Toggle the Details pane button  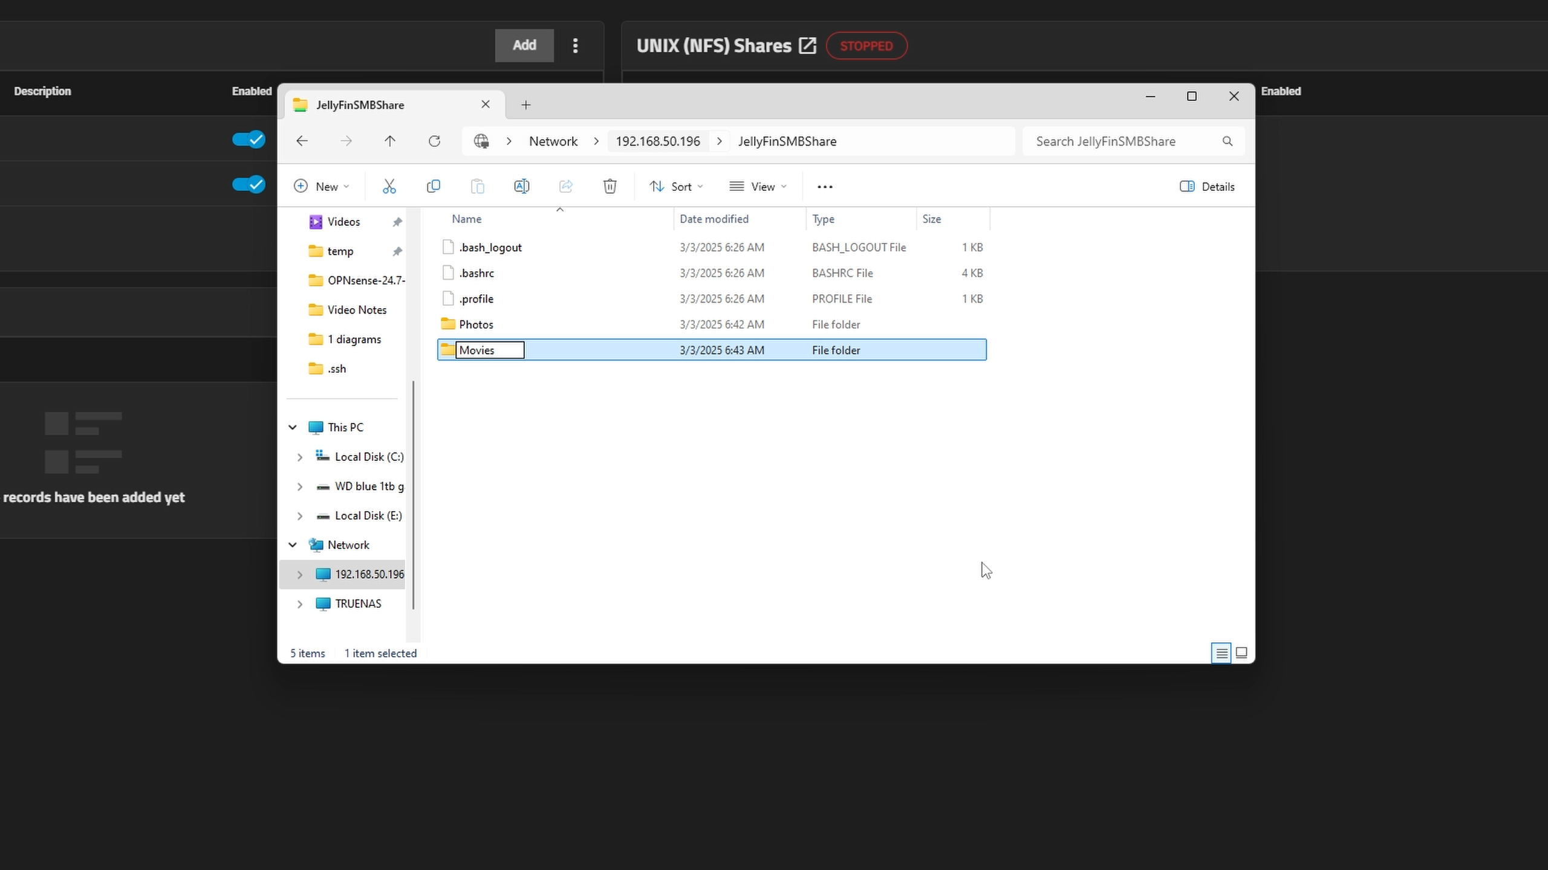1207,187
